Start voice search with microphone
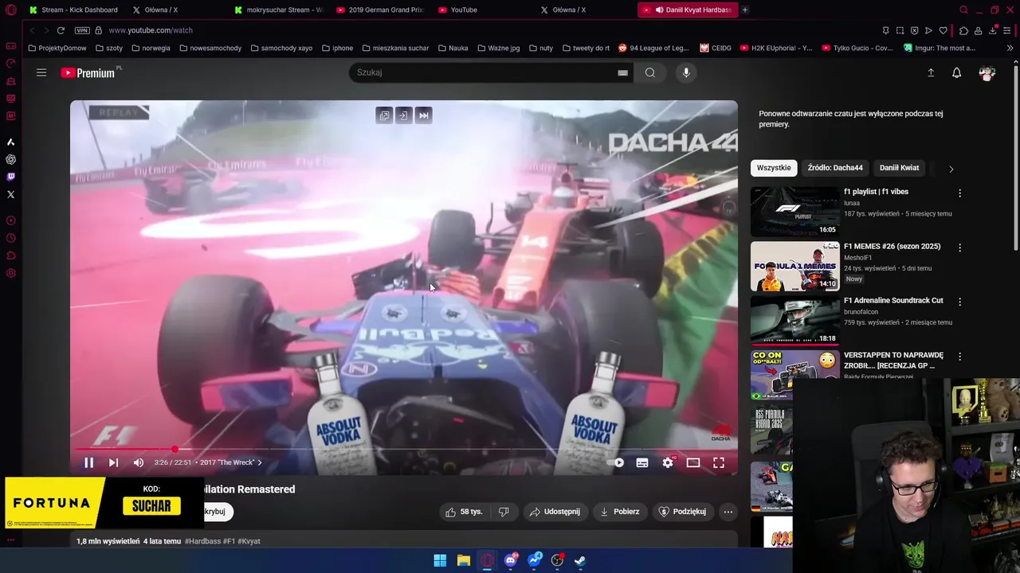Viewport: 1020px width, 573px height. [686, 72]
